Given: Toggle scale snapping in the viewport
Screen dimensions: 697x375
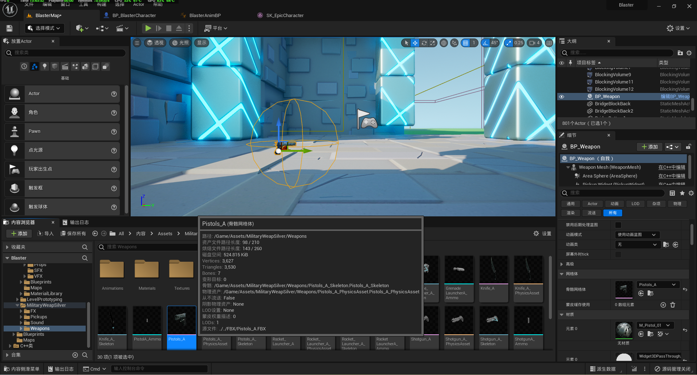Looking at the screenshot, I should pyautogui.click(x=509, y=43).
